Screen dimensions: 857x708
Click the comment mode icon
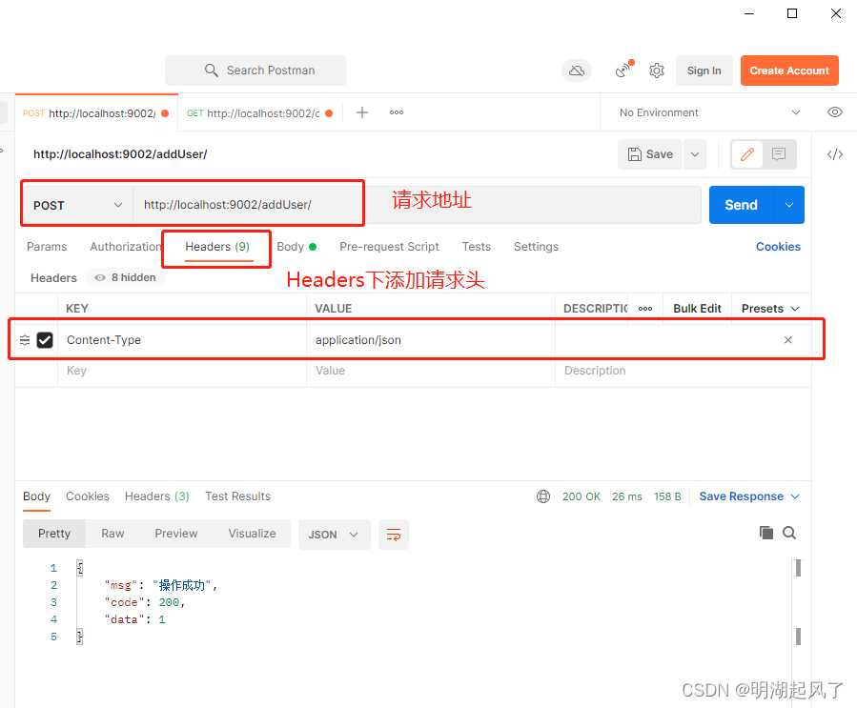point(779,154)
